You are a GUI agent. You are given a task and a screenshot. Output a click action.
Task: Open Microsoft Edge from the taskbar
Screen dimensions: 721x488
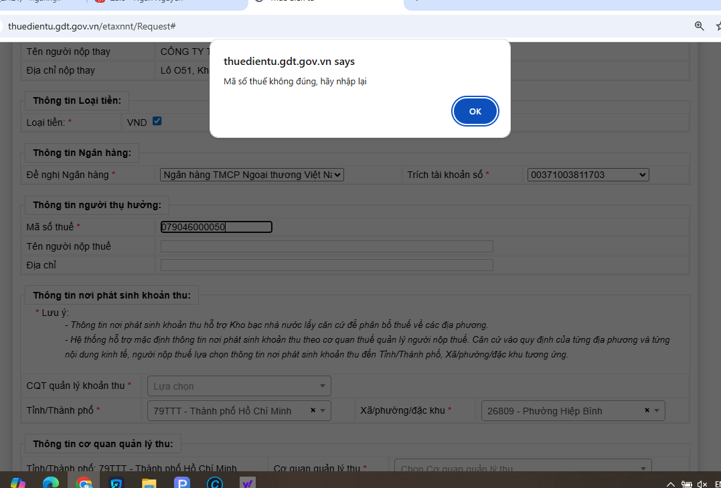coord(51,483)
